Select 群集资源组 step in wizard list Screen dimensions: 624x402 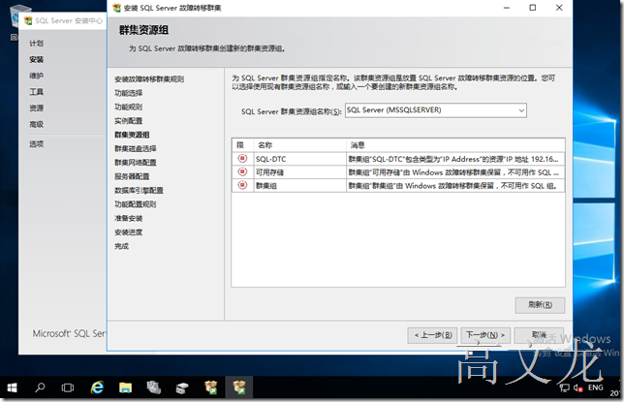(132, 135)
